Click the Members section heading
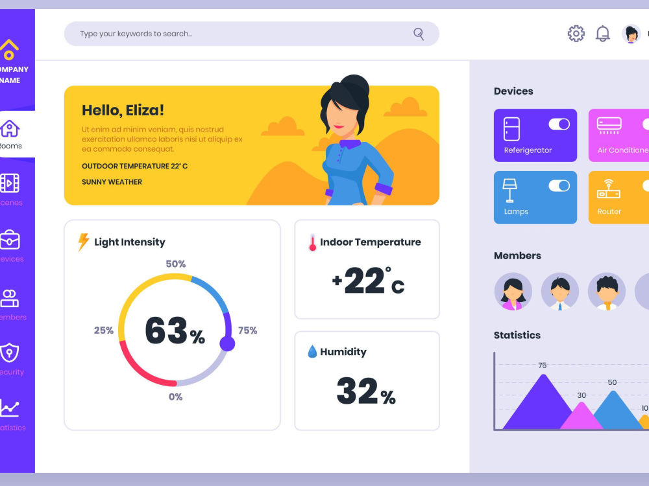This screenshot has width=649, height=486. click(x=517, y=256)
